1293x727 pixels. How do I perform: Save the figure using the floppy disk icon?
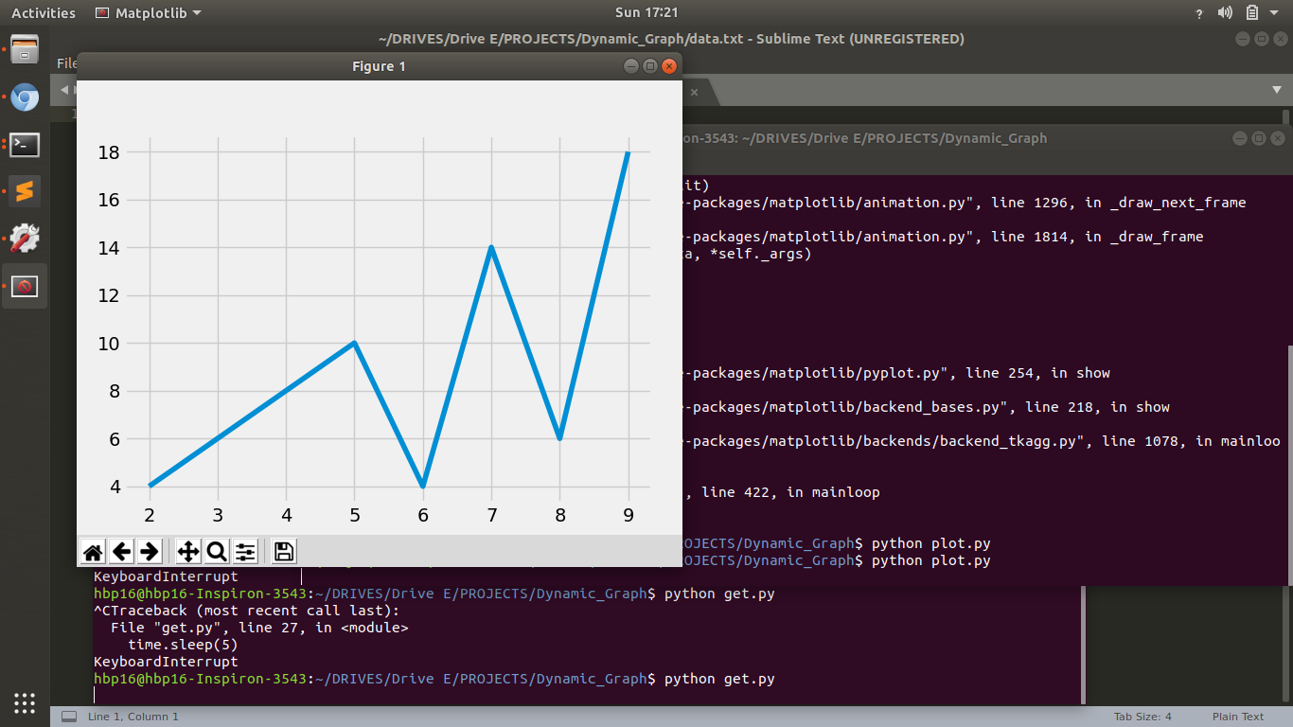tap(282, 551)
